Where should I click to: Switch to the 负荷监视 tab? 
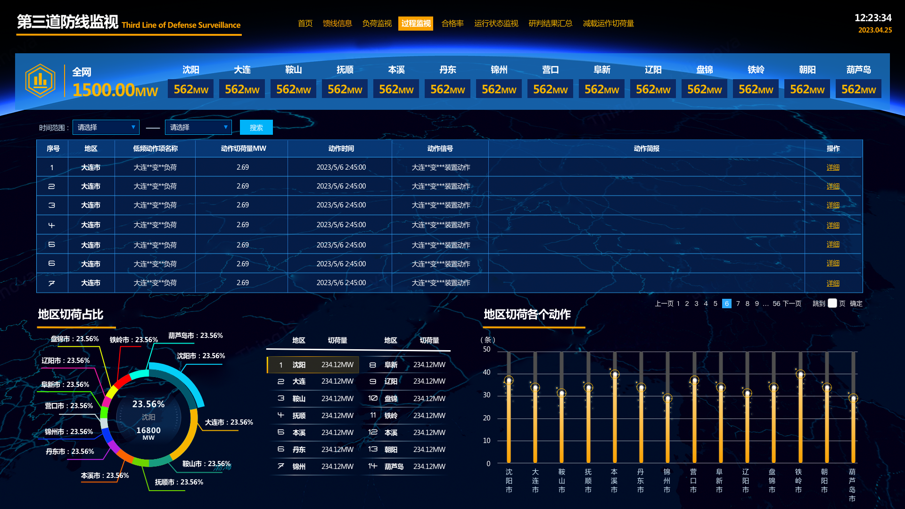tap(377, 24)
